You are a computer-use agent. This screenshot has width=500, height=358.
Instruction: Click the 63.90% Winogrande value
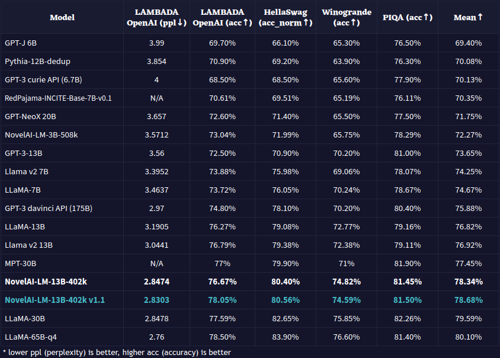[x=347, y=61]
